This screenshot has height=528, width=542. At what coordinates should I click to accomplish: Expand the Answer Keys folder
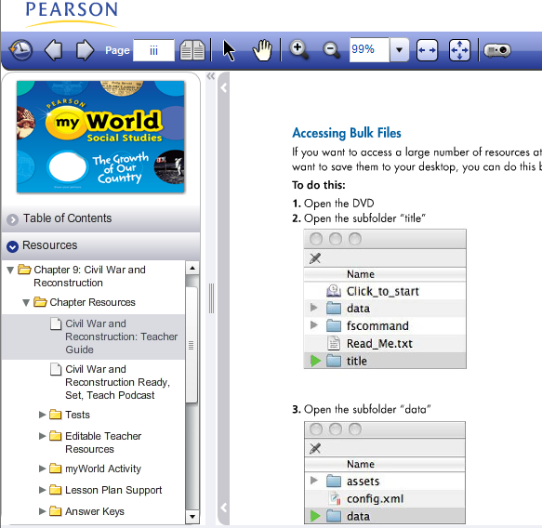[42, 511]
